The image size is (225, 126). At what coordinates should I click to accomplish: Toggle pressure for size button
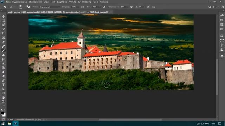click(x=148, y=7)
